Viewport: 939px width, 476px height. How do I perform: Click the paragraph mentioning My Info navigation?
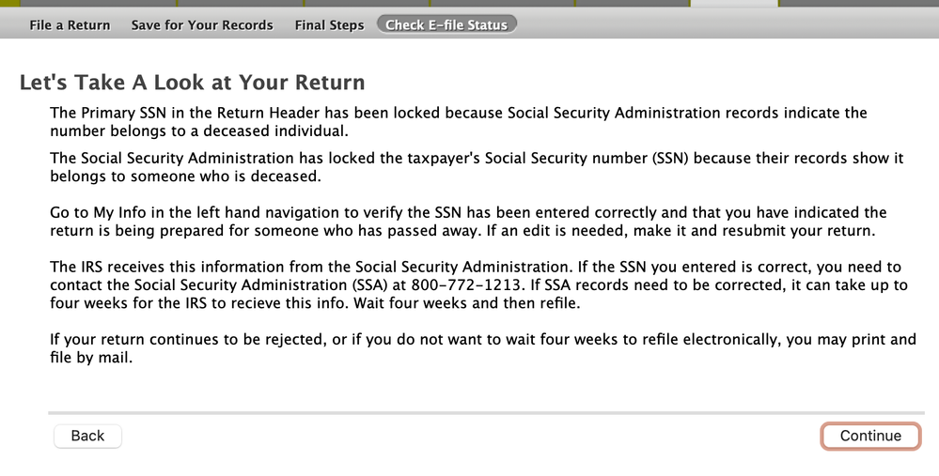468,222
